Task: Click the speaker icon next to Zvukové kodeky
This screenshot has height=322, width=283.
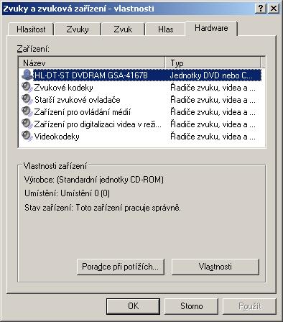Action: pyautogui.click(x=27, y=88)
